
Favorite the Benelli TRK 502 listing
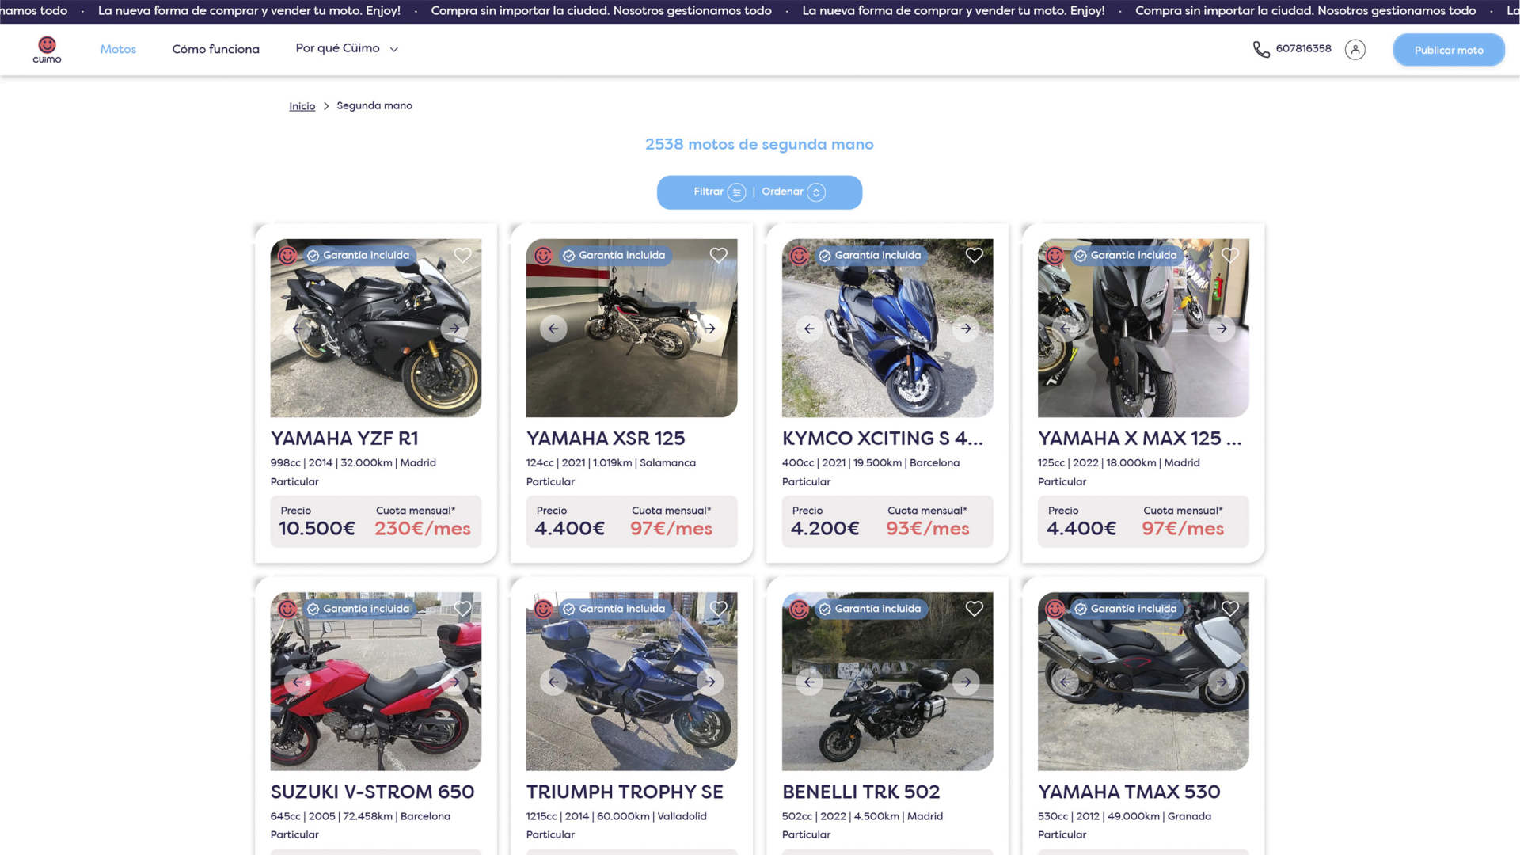(975, 609)
